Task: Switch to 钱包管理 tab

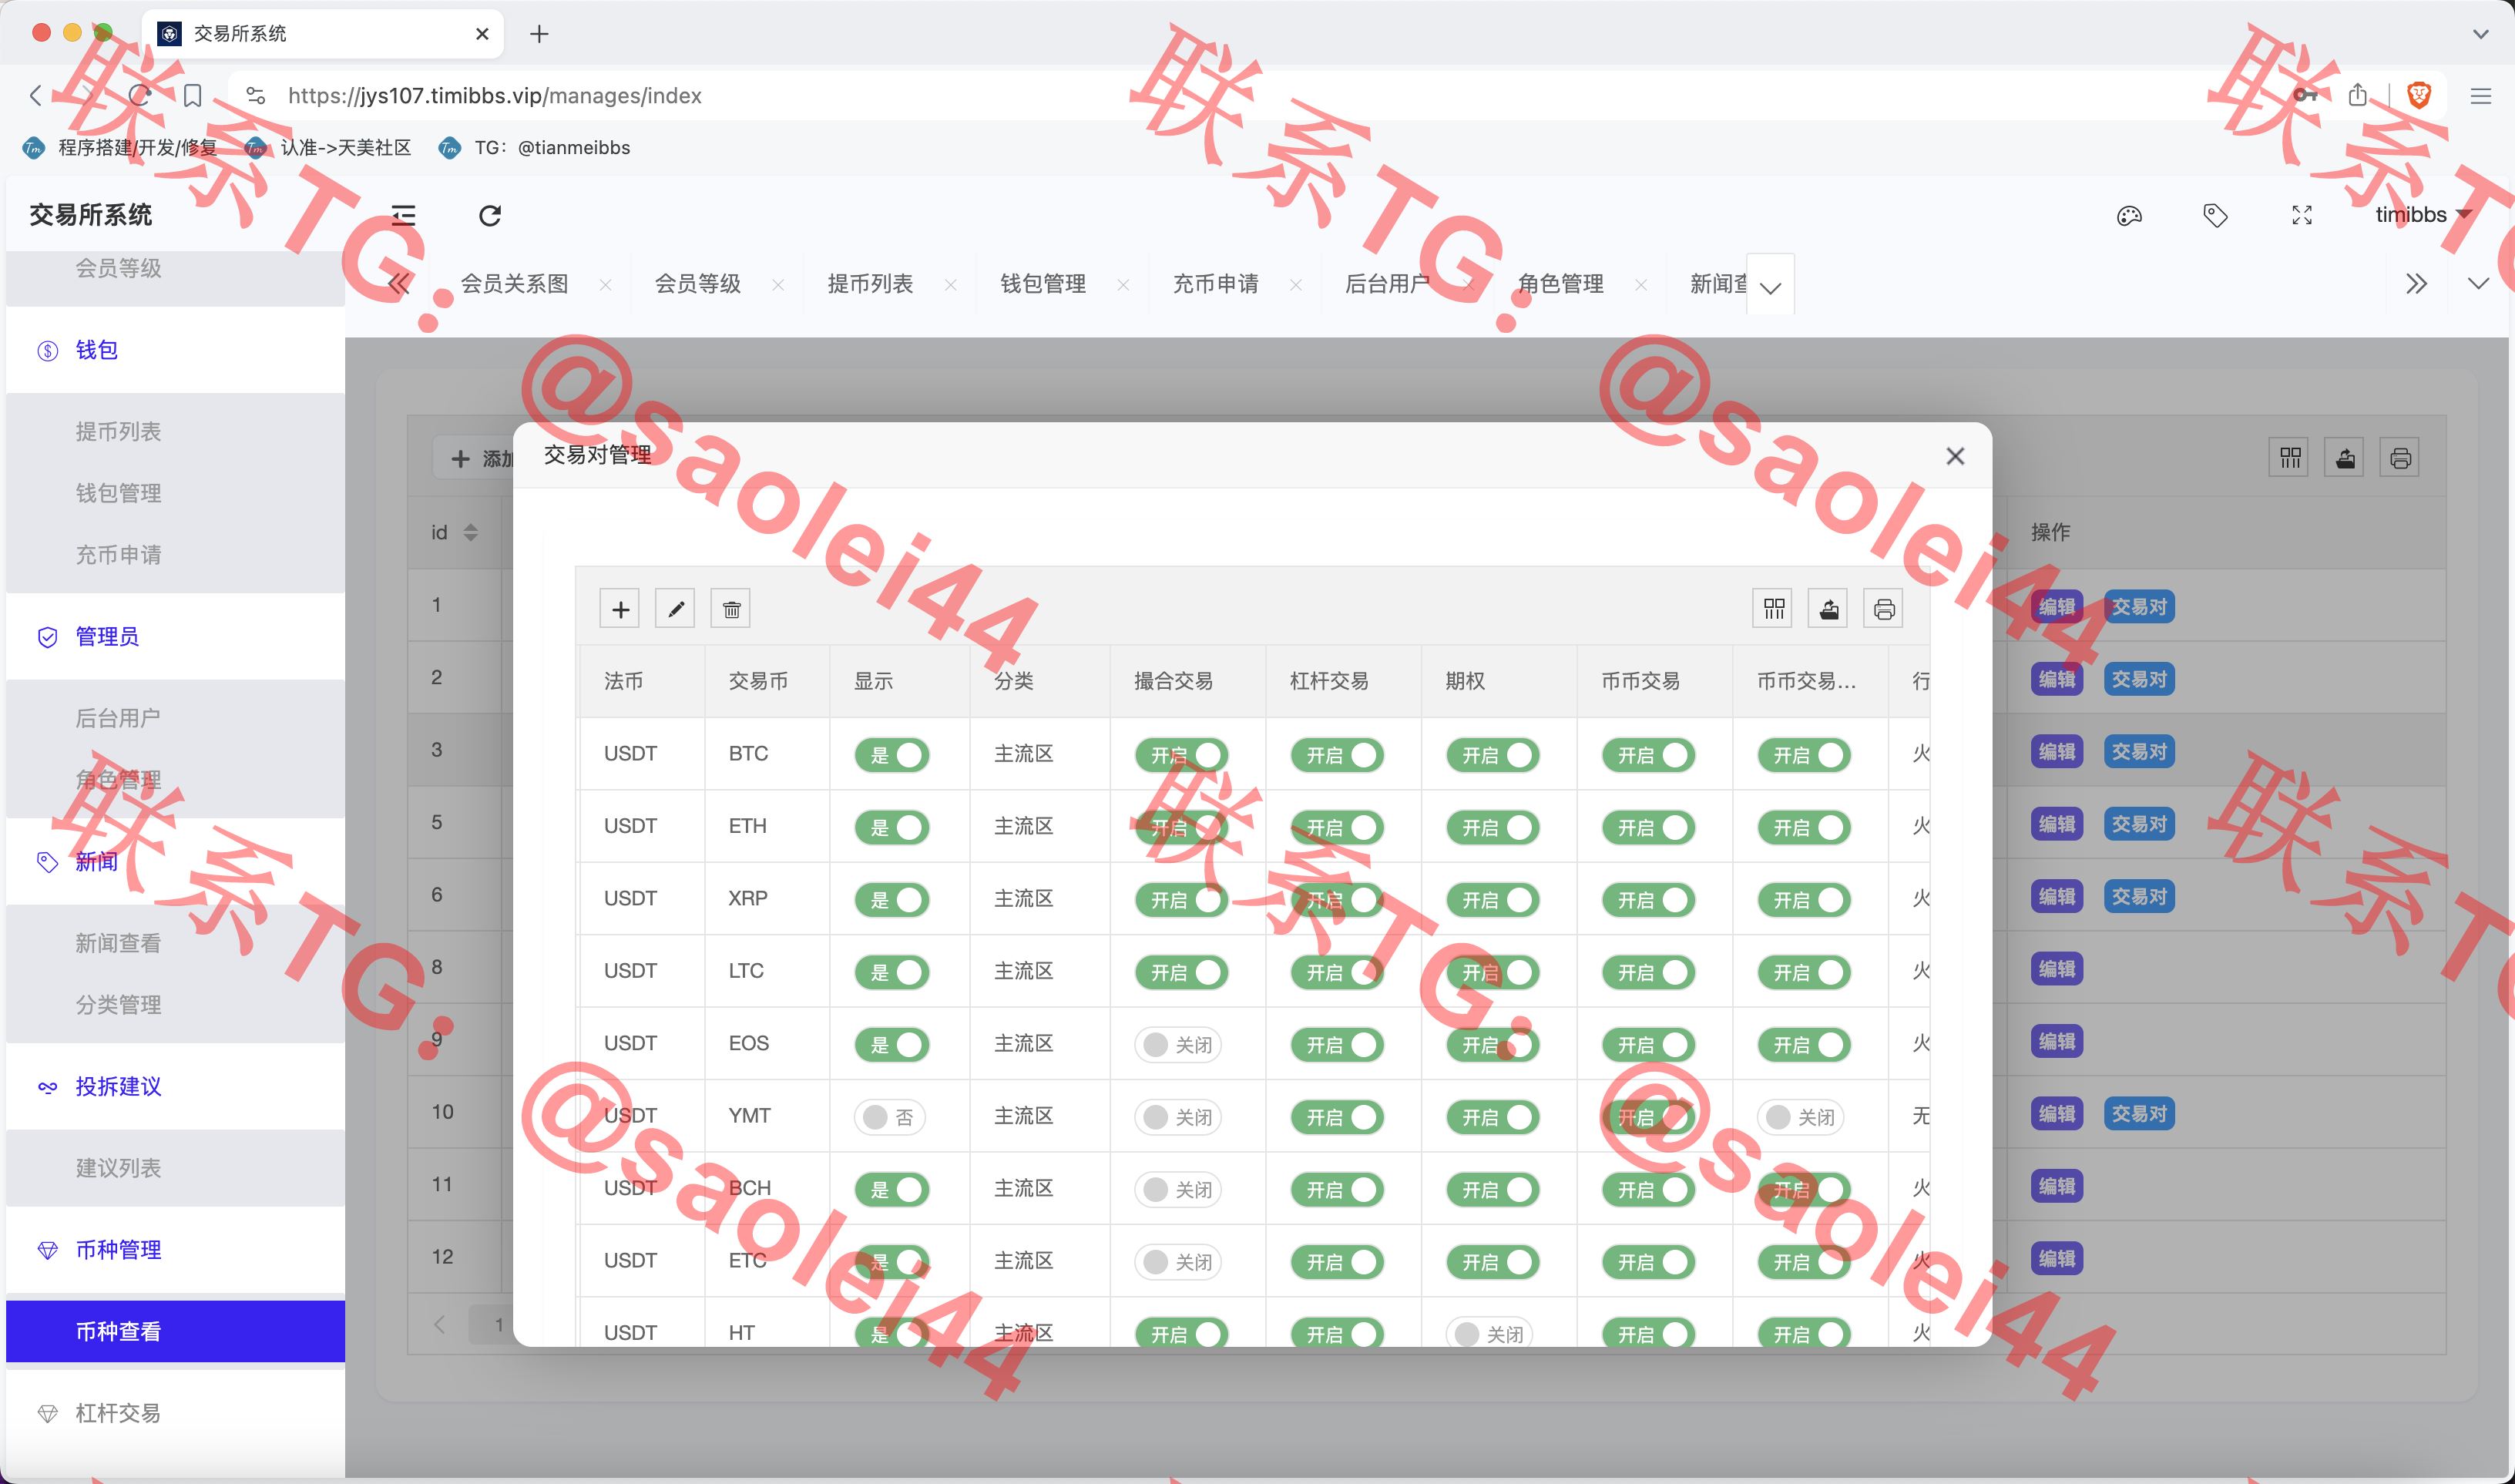Action: point(1043,284)
